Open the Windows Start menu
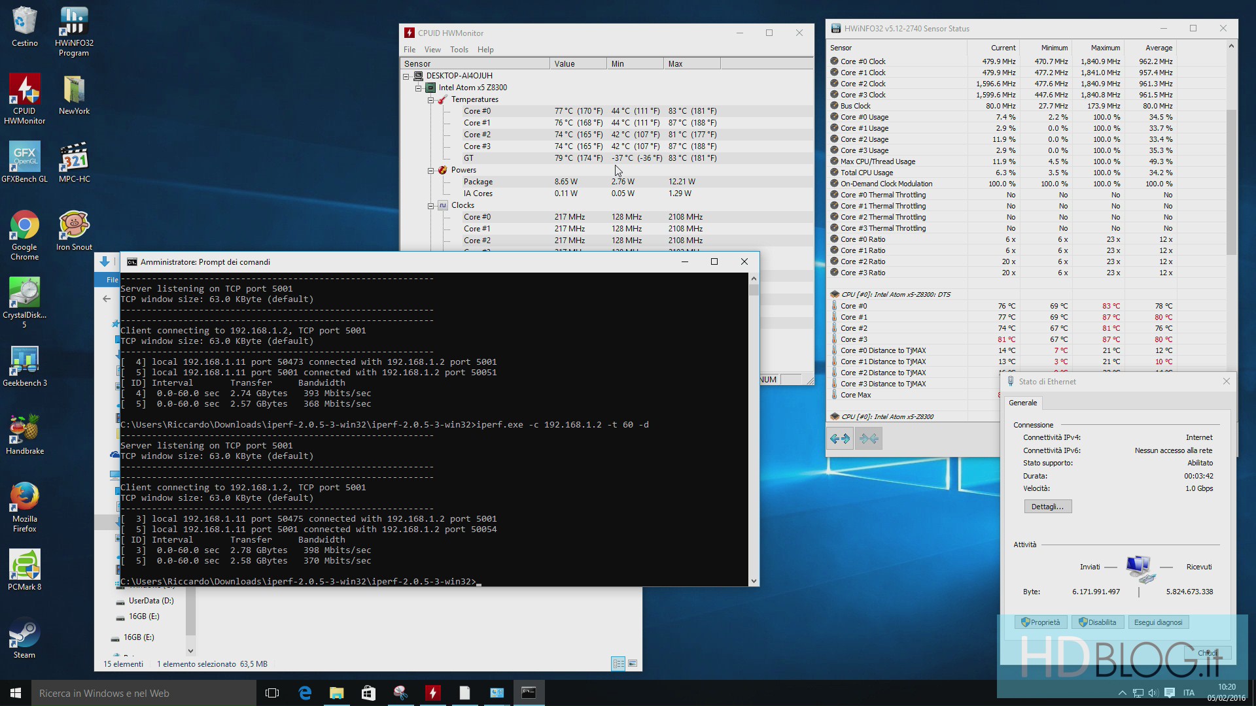Image resolution: width=1256 pixels, height=706 pixels. [x=16, y=693]
